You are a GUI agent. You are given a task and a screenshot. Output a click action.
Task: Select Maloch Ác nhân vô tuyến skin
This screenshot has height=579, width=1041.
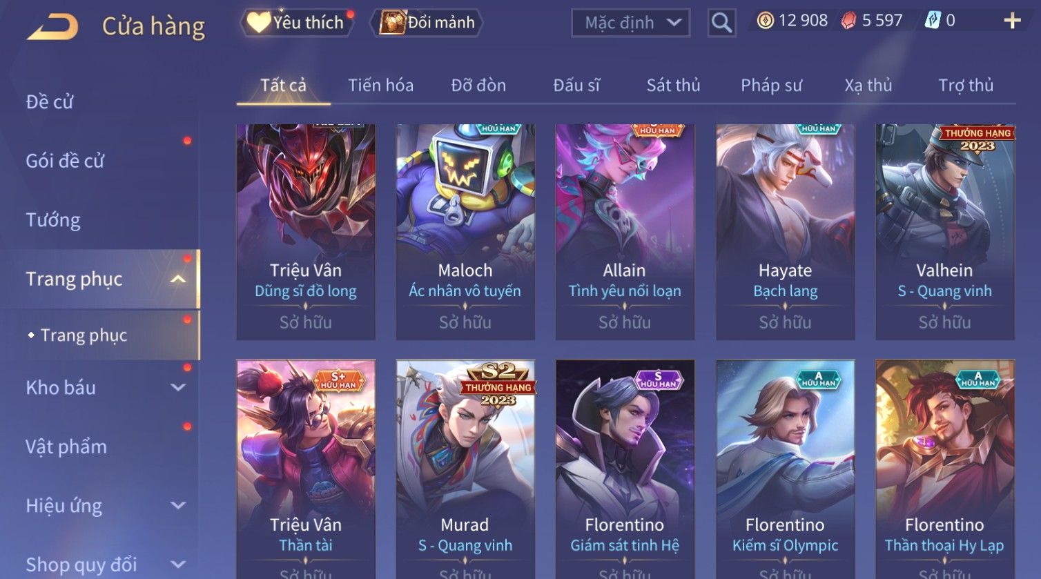(465, 232)
